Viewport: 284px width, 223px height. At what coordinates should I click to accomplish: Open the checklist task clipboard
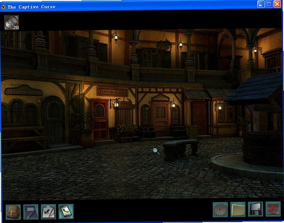coord(48,212)
